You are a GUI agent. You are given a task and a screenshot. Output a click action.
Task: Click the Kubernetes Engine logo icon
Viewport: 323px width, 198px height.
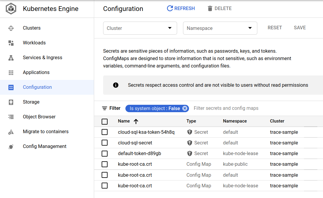(11, 9)
